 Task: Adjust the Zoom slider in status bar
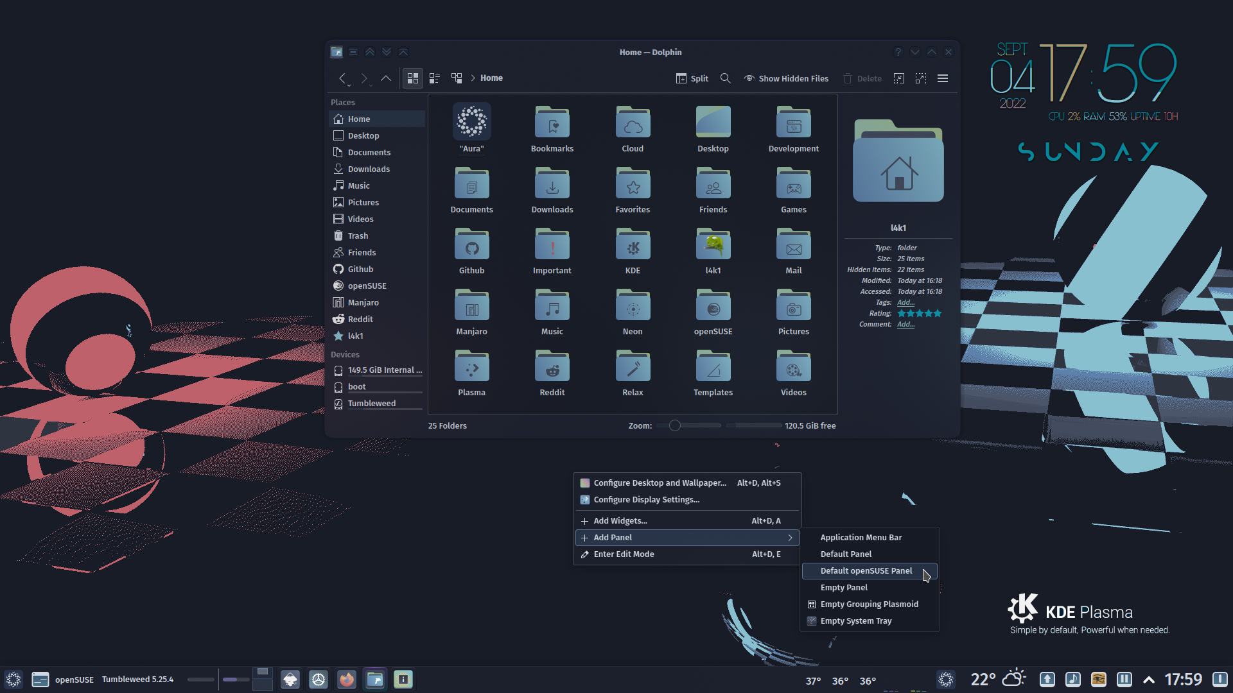[688, 425]
